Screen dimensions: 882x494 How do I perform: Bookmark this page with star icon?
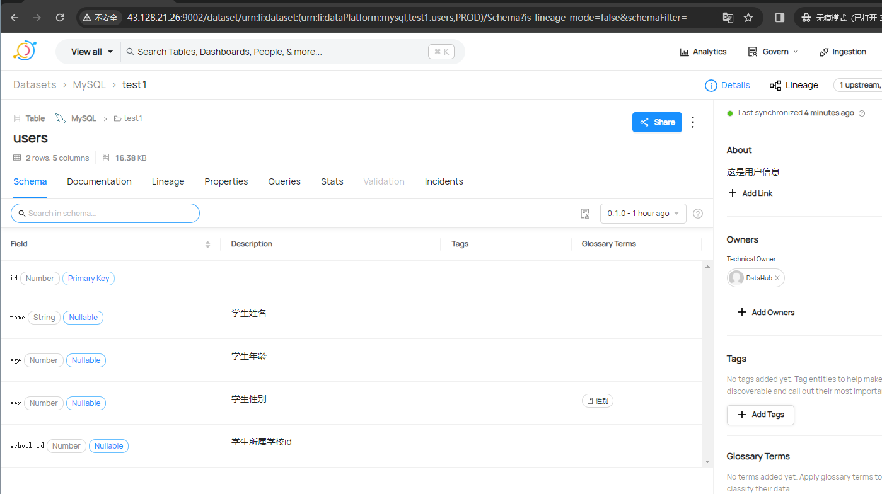(x=748, y=18)
